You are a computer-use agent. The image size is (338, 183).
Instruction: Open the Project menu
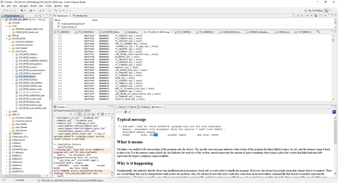point(34,6)
